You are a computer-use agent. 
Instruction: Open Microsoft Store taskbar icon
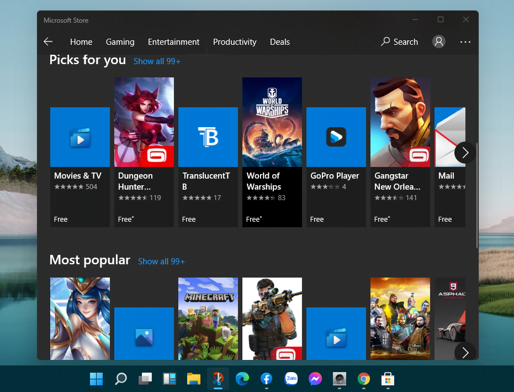(388, 379)
